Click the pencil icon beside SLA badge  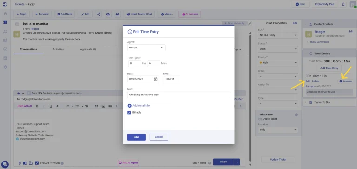pyautogui.click(x=250, y=23)
